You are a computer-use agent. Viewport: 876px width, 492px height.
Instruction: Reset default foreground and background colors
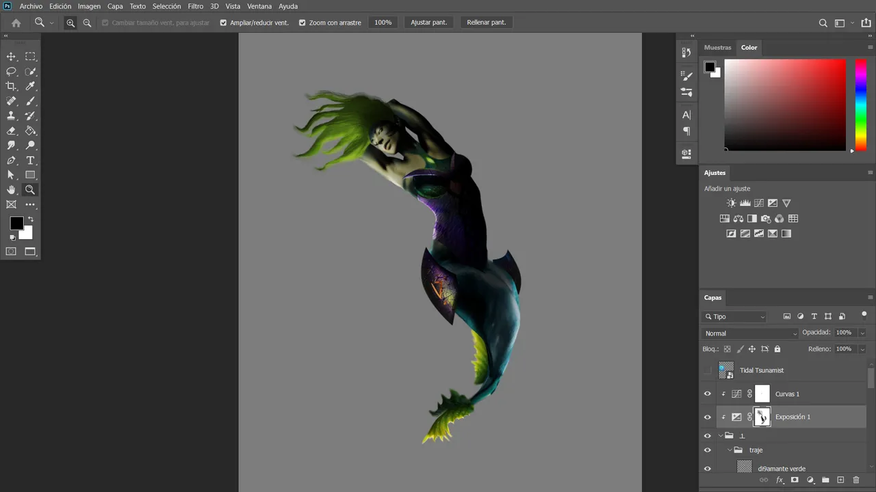click(12, 238)
